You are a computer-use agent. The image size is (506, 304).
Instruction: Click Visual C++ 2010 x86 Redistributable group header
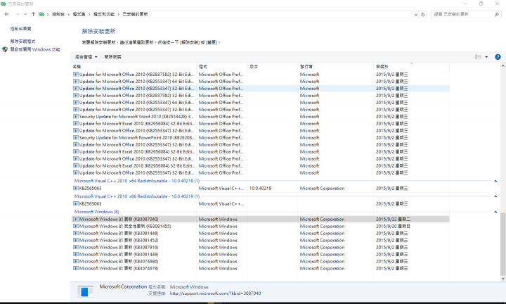(137, 196)
